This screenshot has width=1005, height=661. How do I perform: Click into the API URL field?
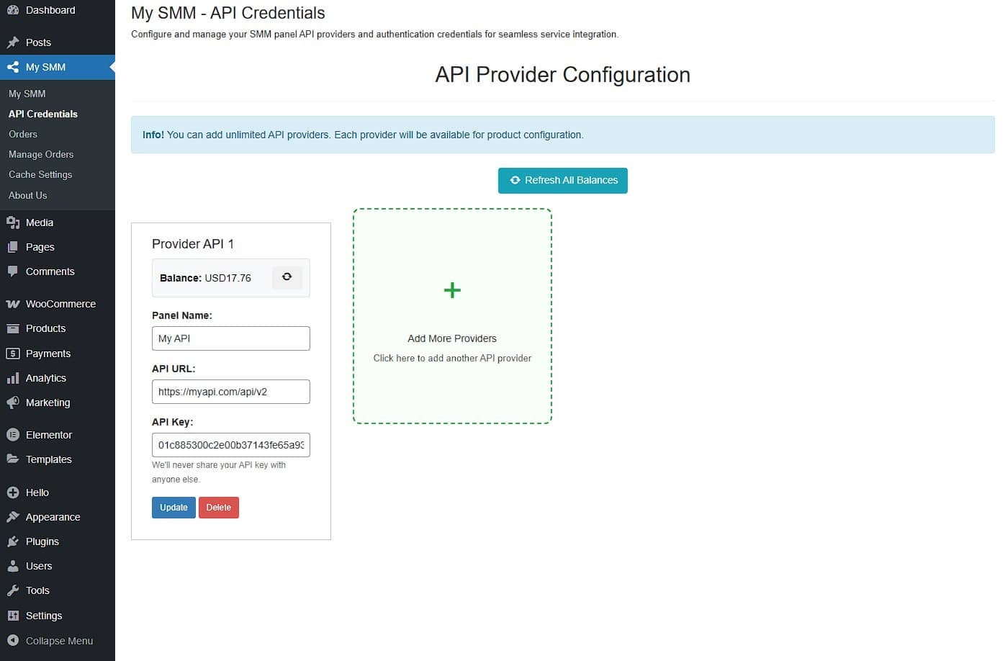coord(230,392)
